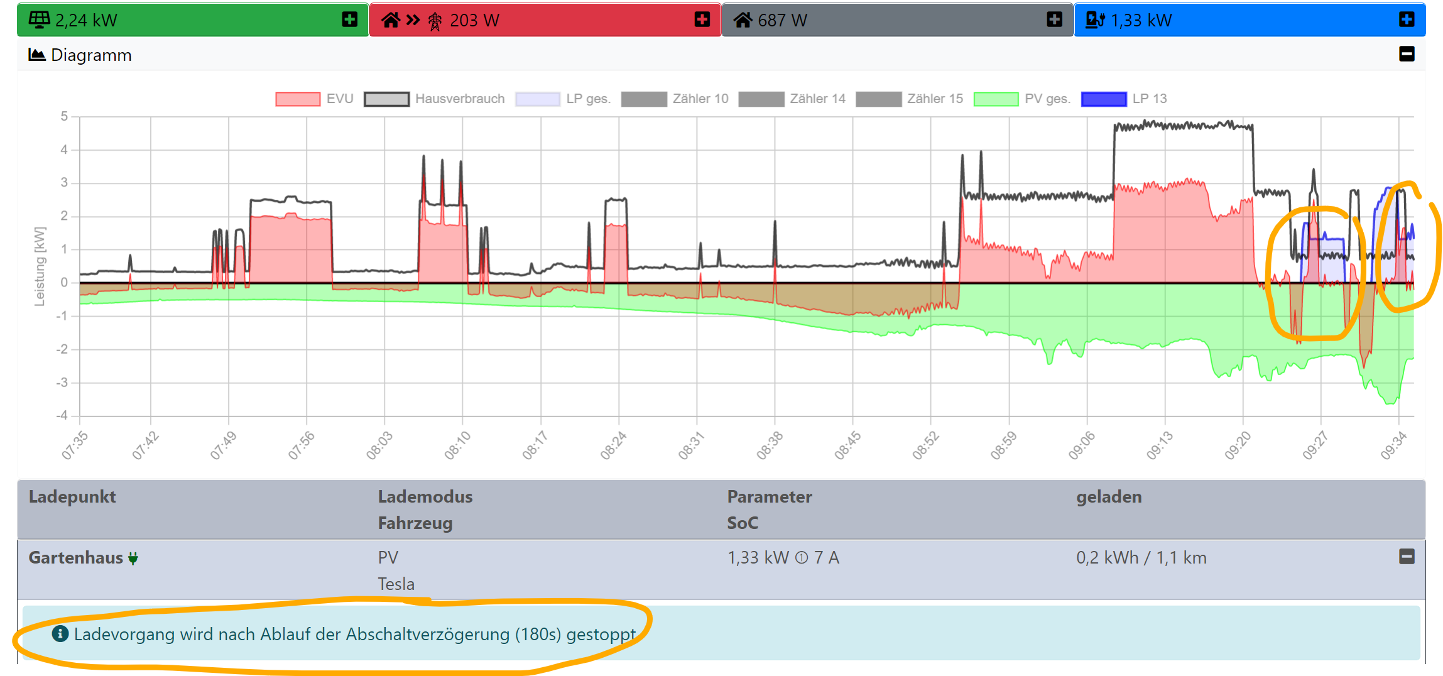Click the 07:56 time axis label
Screen dimensions: 1443x676
pos(301,445)
